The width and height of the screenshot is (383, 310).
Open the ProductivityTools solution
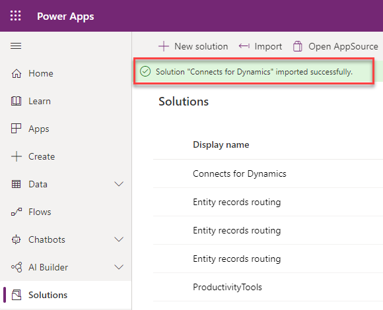pyautogui.click(x=227, y=287)
